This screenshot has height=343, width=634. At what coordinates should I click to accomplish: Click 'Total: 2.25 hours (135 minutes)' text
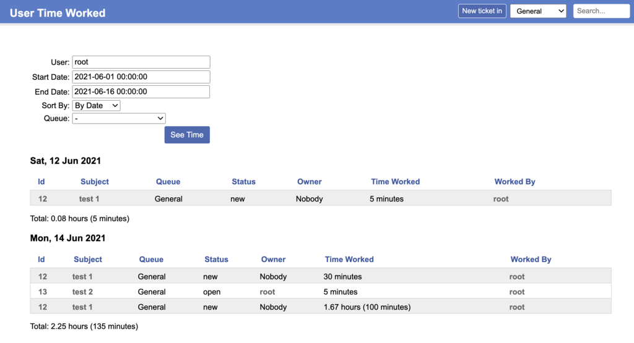(x=84, y=326)
